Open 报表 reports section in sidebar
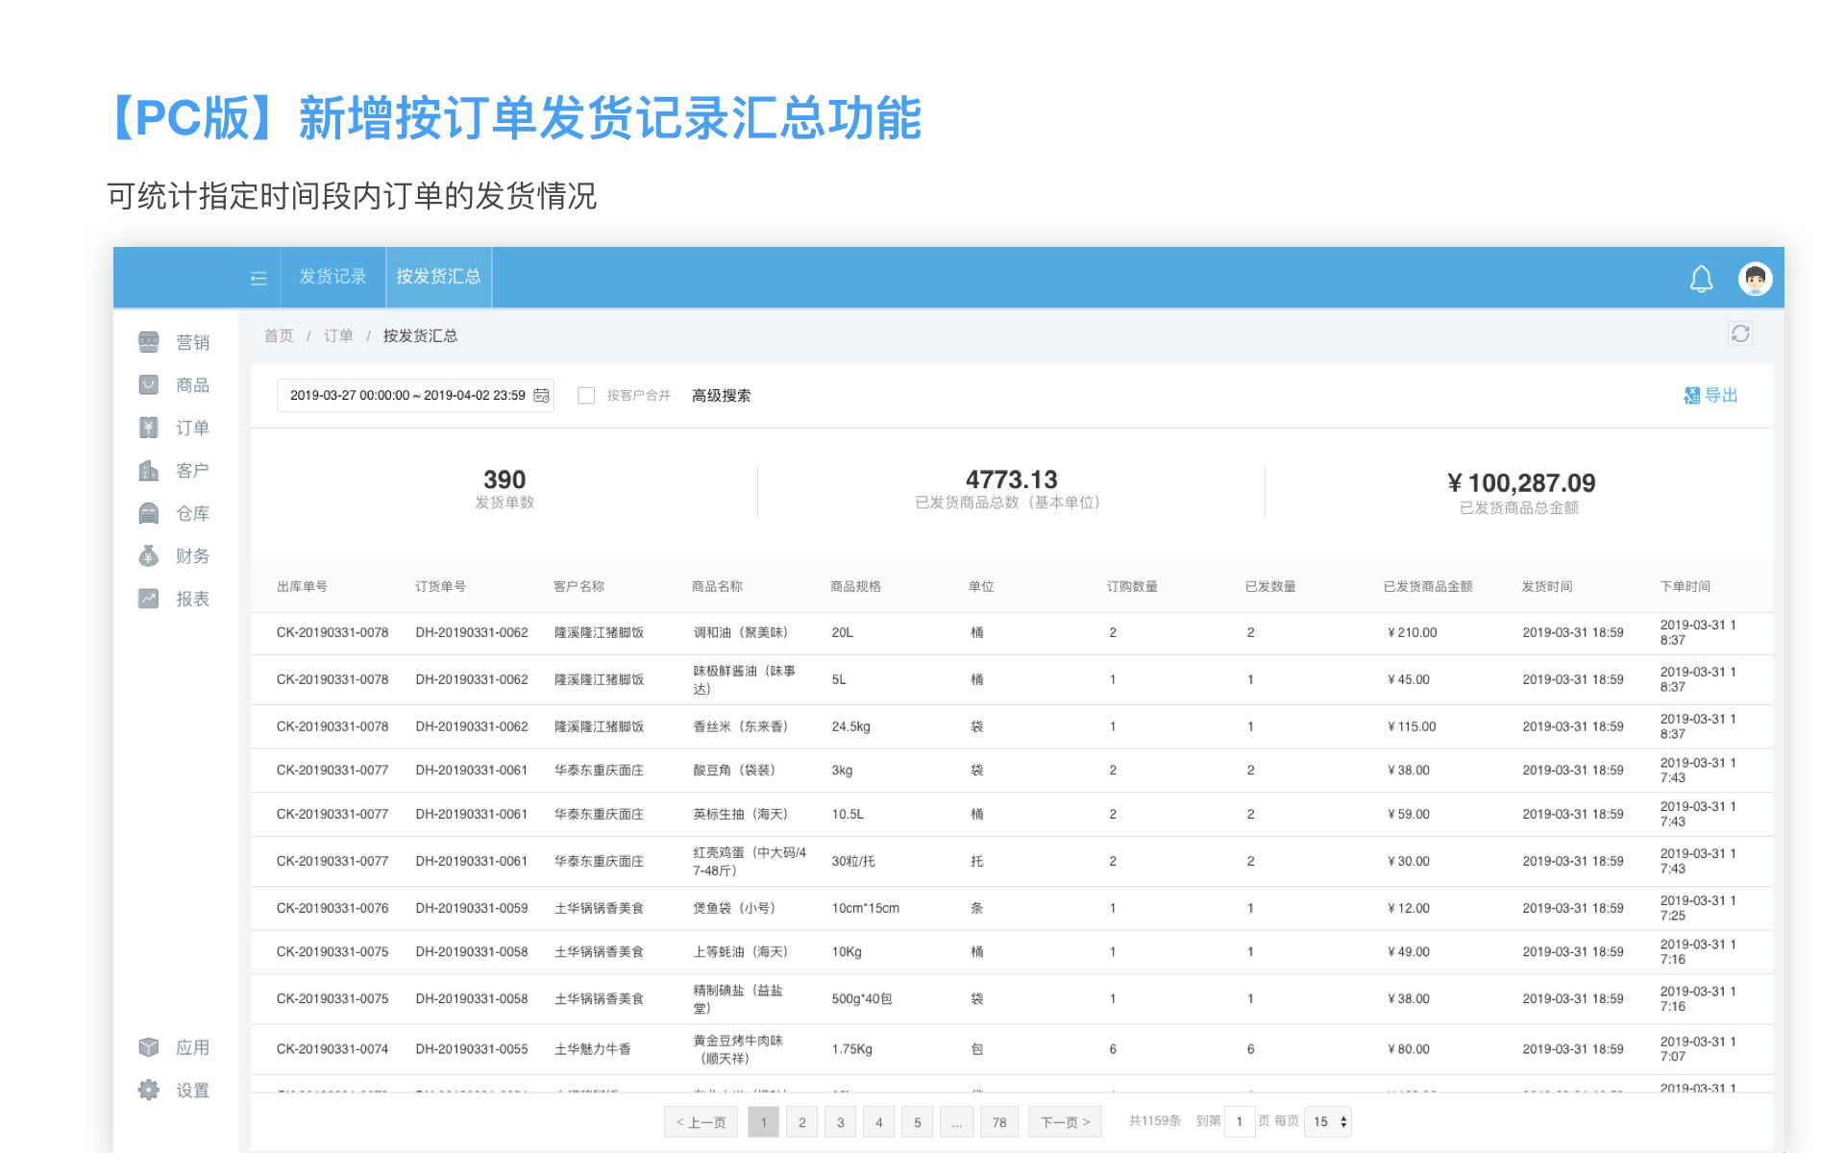 click(x=175, y=599)
